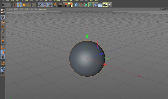Add a Cube primitive object
The height and width of the screenshot is (99, 168).
pyautogui.click(x=76, y=5)
